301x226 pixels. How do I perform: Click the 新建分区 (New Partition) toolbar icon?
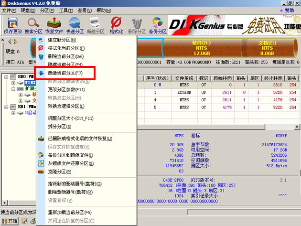[x=96, y=25]
